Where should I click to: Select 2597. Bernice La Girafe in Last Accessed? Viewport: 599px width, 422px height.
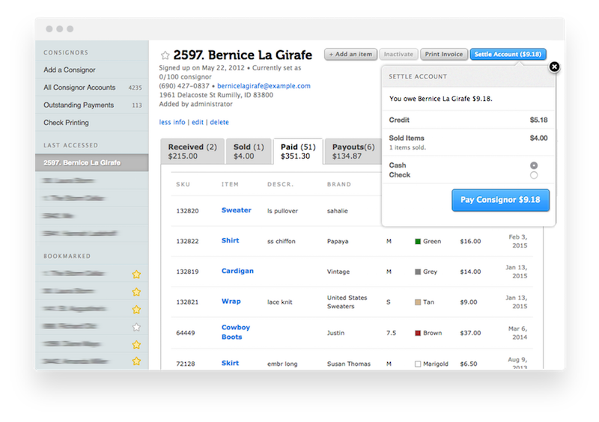(x=91, y=162)
